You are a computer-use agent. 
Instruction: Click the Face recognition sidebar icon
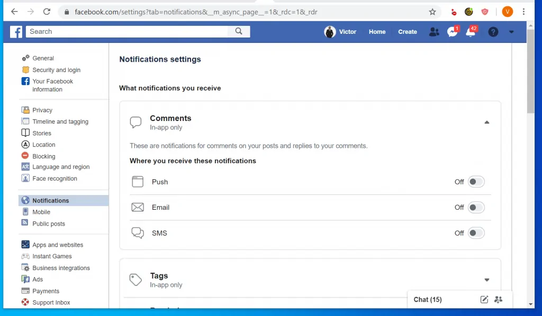click(25, 178)
